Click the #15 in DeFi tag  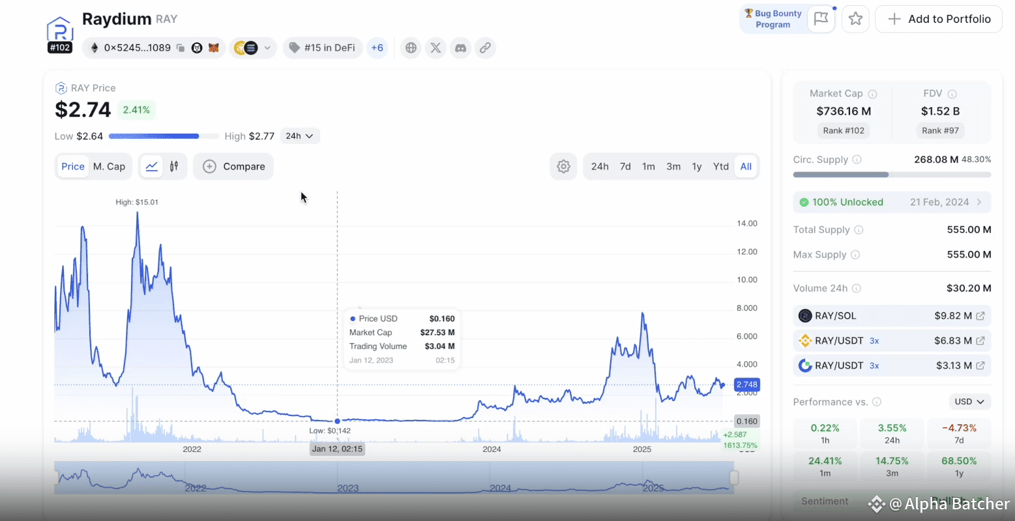pyautogui.click(x=323, y=48)
